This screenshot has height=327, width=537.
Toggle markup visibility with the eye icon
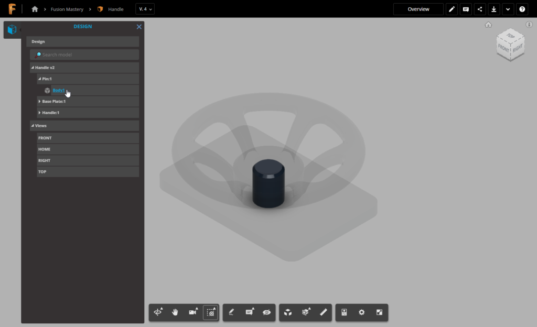(x=266, y=312)
